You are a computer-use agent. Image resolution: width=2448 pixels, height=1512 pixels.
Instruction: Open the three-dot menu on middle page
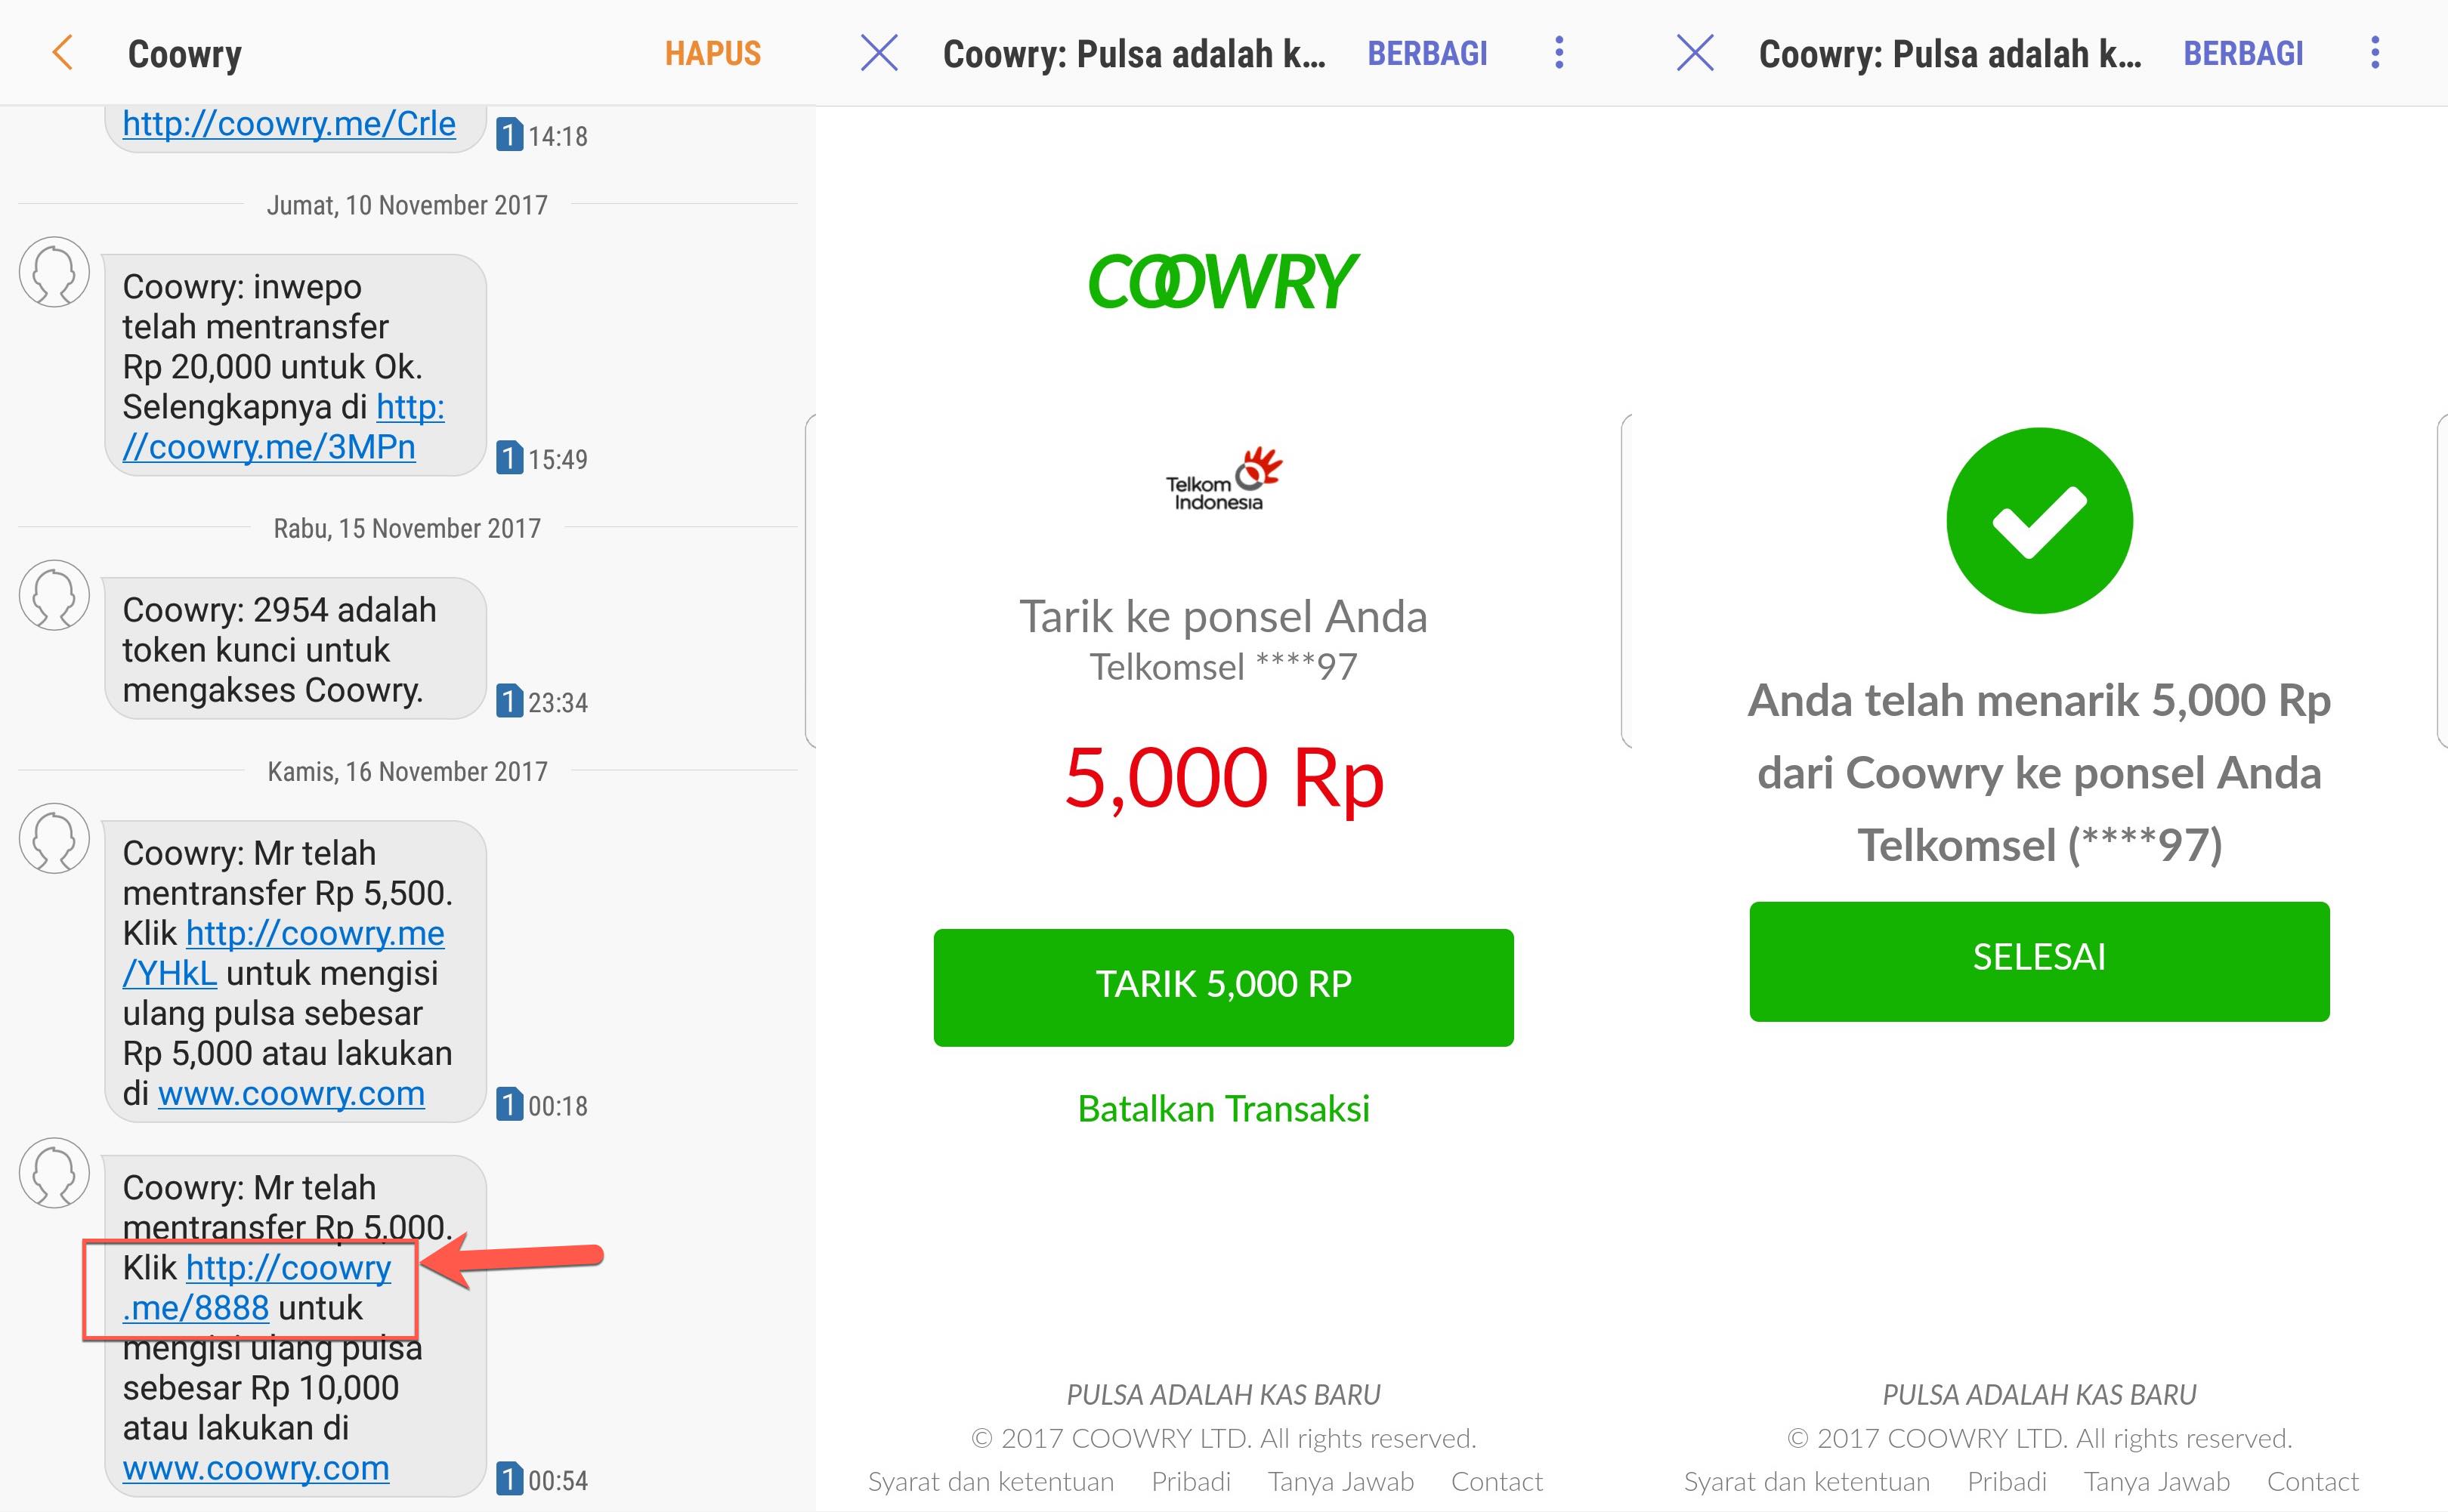(1559, 53)
